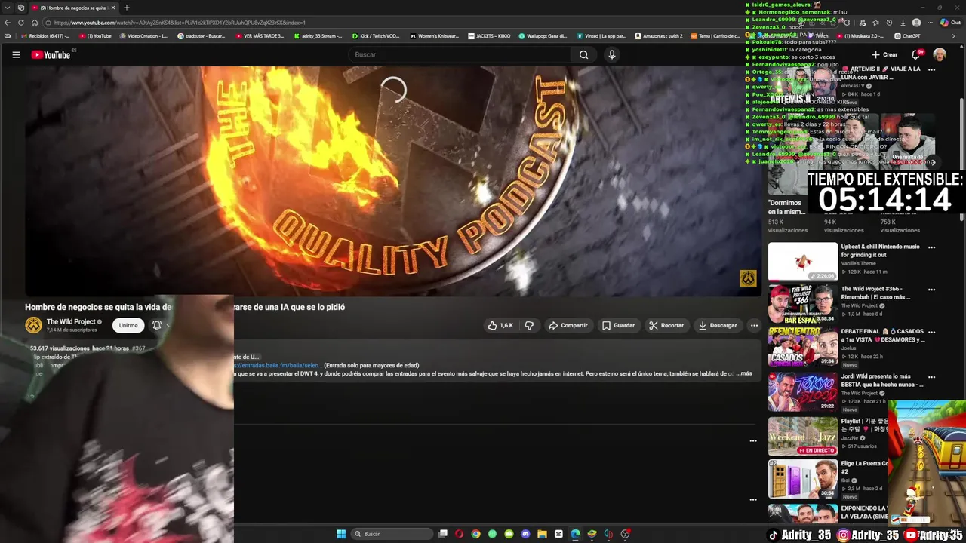Screen dimensions: 966x543
Task: Click the video player area
Action: [x=392, y=181]
